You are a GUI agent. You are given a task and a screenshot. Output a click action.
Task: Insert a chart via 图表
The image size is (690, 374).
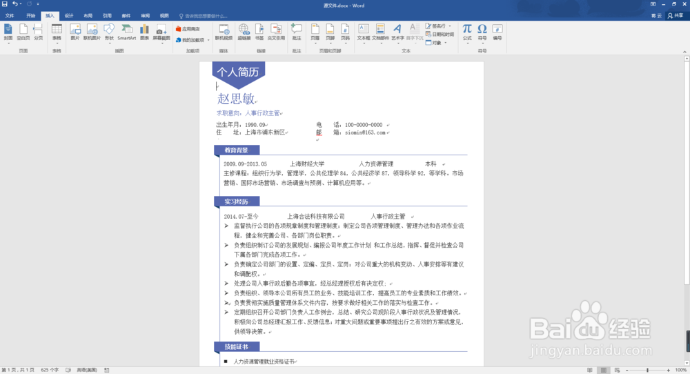(144, 32)
